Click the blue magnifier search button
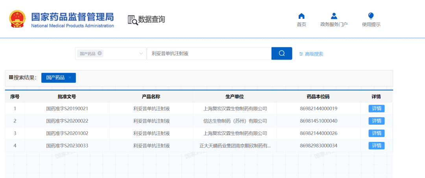The height and width of the screenshot is (178, 425). pos(282,53)
